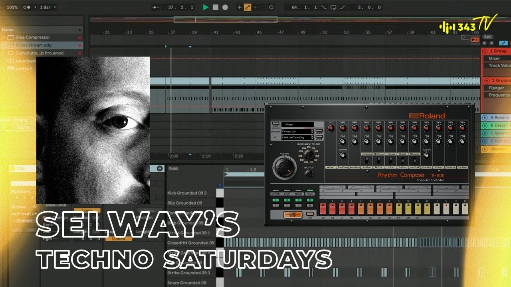Screen dimensions: 511x287
Task: Jump to the previous locator arrow
Action: coord(485,43)
